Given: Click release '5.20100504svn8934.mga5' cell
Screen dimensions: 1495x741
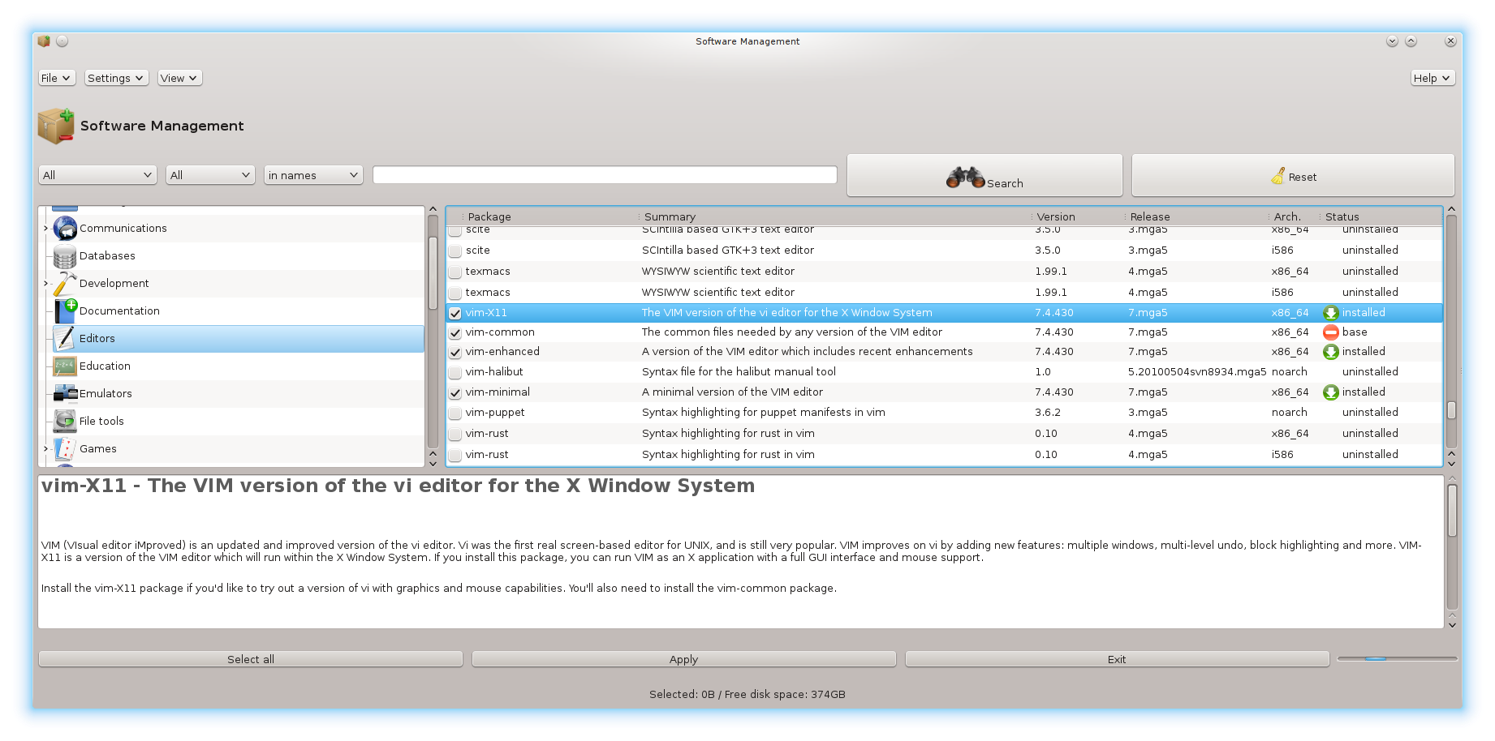Looking at the screenshot, I should 1197,372.
